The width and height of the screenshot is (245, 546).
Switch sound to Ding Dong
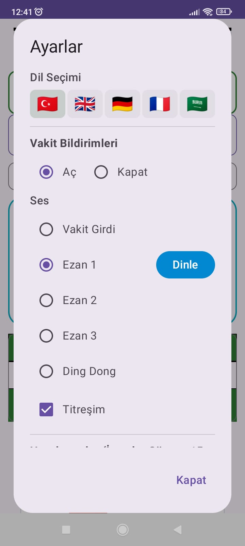46,371
